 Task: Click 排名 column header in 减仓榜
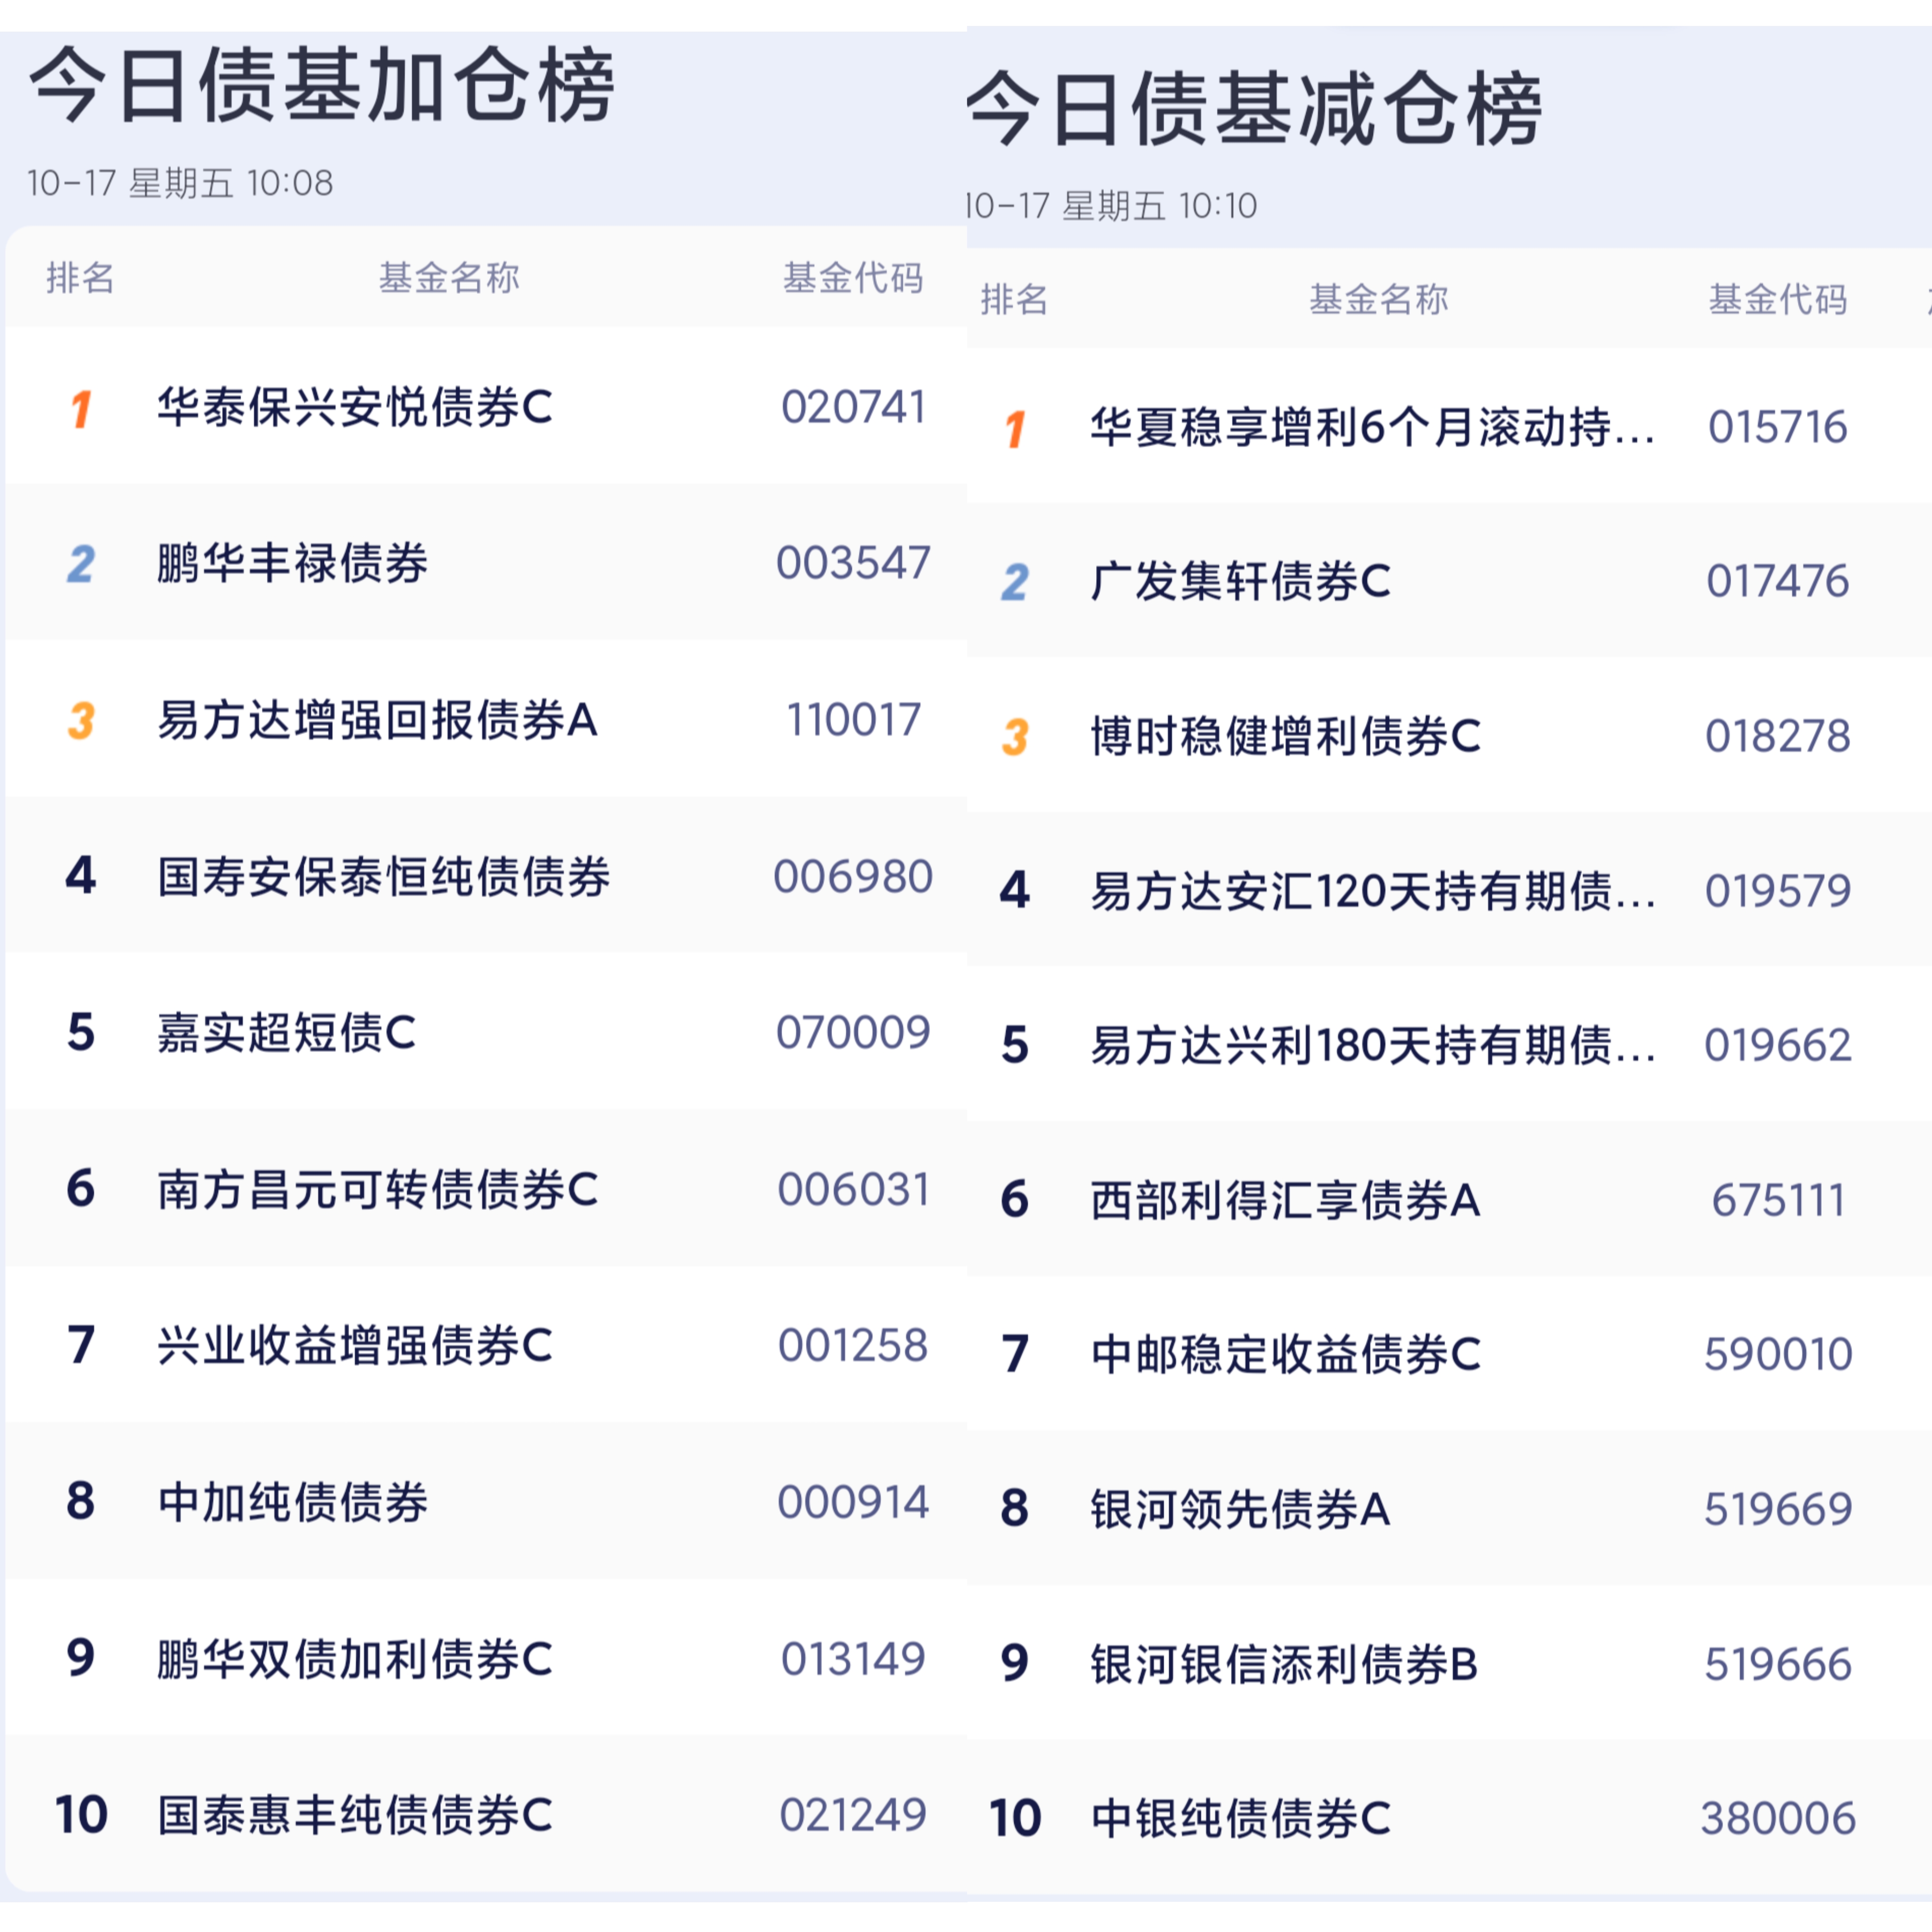[x=1014, y=299]
